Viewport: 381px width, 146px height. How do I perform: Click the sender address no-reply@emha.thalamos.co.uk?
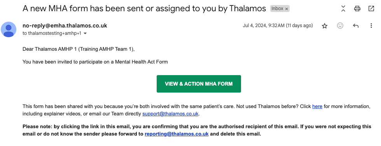pos(65,26)
